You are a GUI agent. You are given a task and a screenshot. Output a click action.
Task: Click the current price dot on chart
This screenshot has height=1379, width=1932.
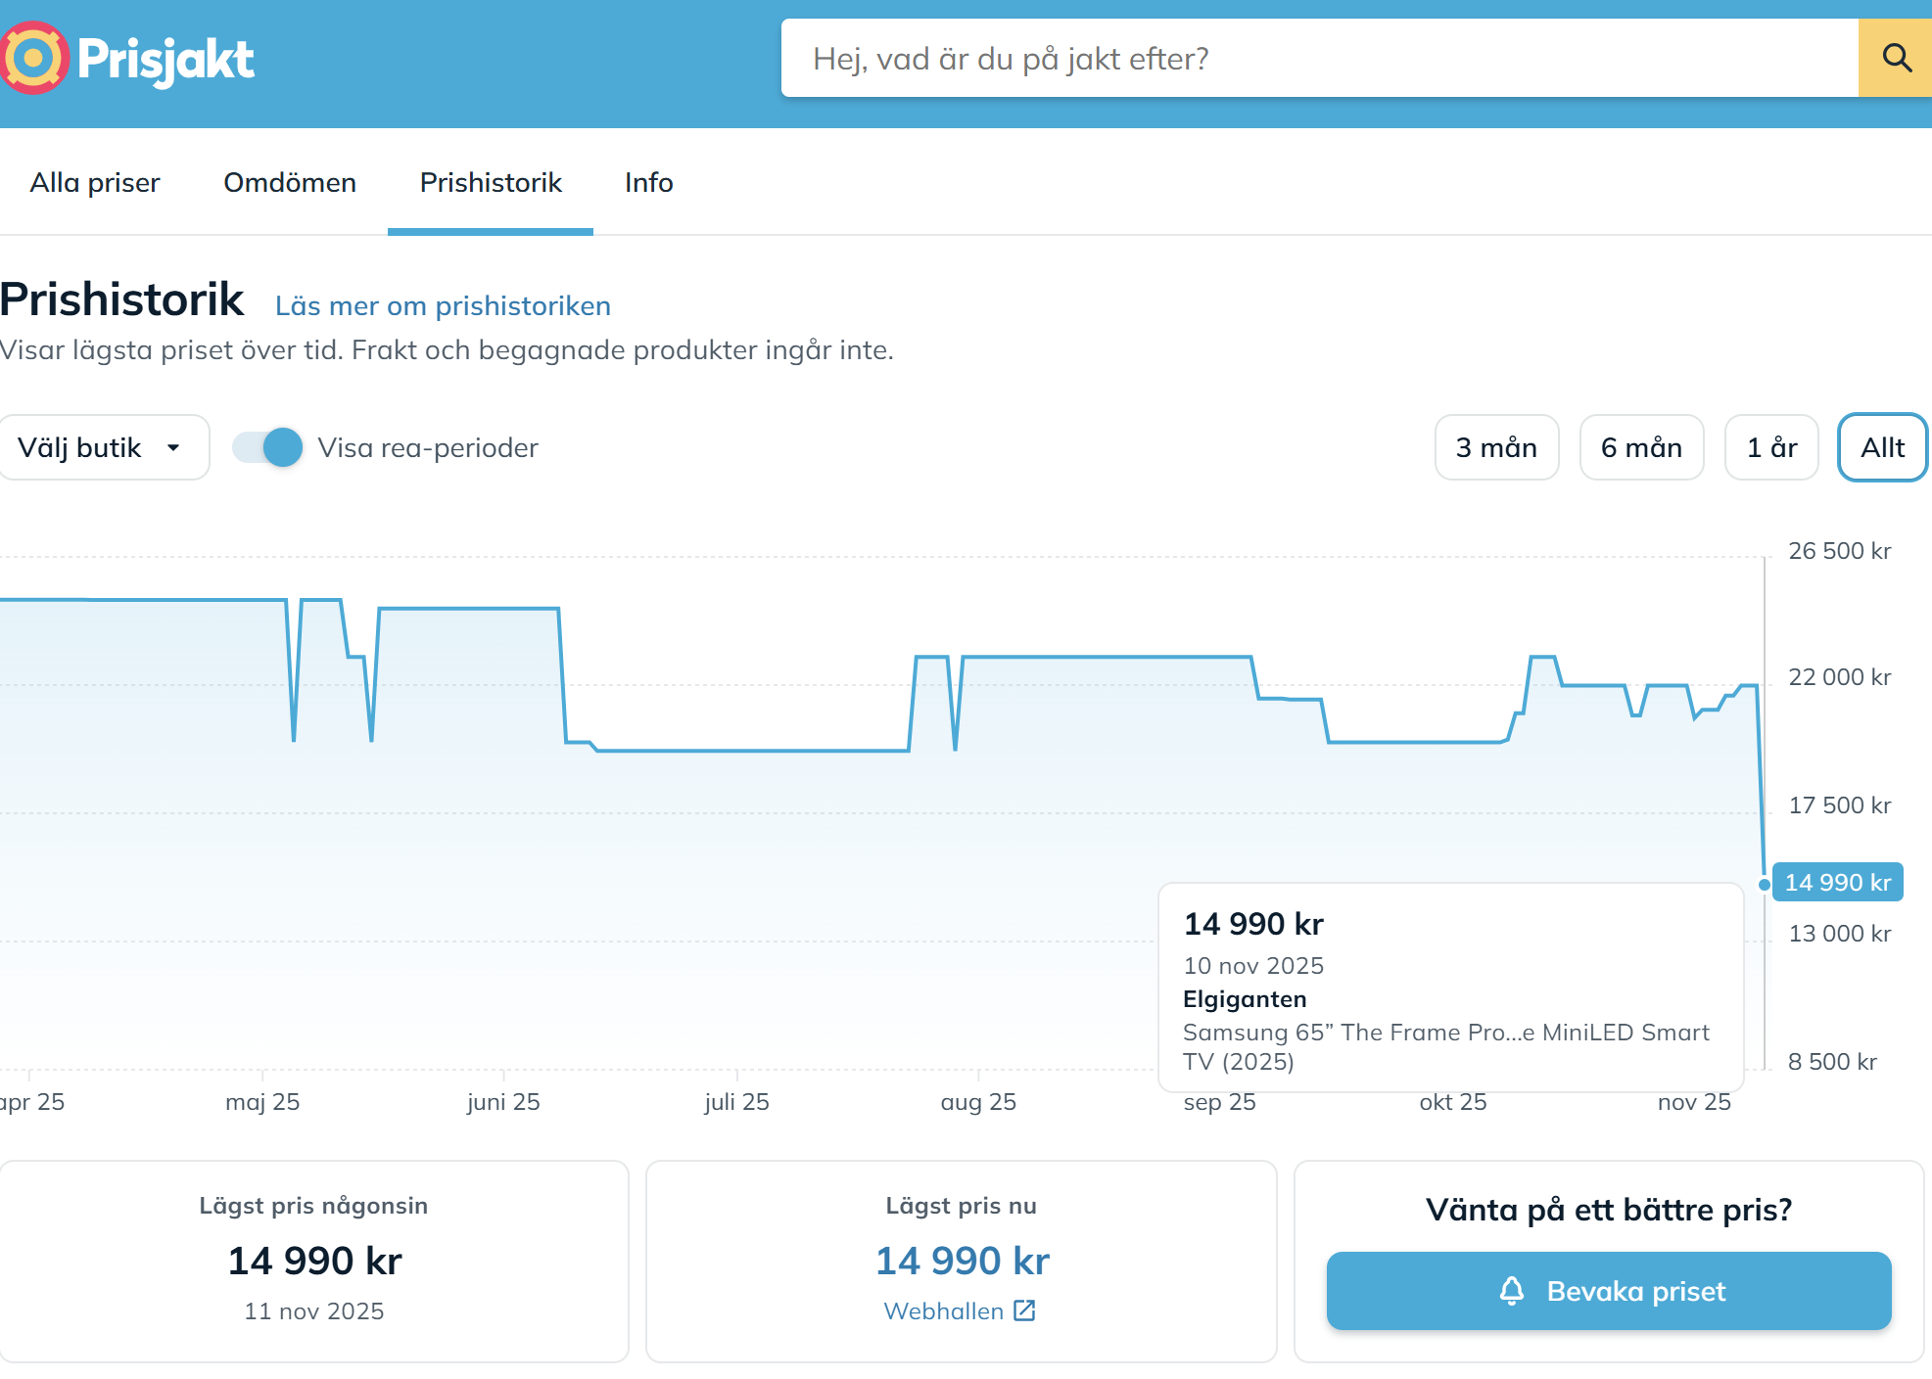click(1764, 885)
